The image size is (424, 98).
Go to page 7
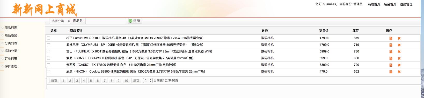click(105, 81)
